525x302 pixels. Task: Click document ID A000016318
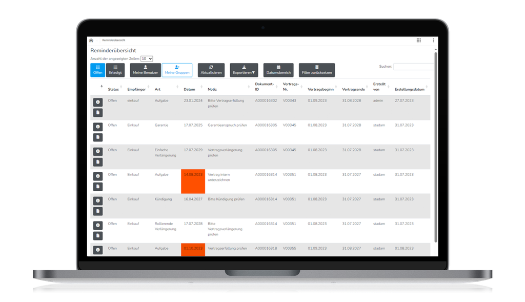(x=266, y=249)
